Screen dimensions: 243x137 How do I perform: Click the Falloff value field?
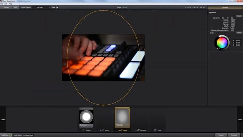[x=232, y=26]
